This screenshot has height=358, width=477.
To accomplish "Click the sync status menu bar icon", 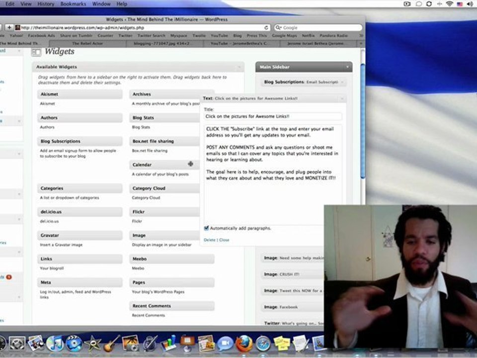I will [x=429, y=3].
